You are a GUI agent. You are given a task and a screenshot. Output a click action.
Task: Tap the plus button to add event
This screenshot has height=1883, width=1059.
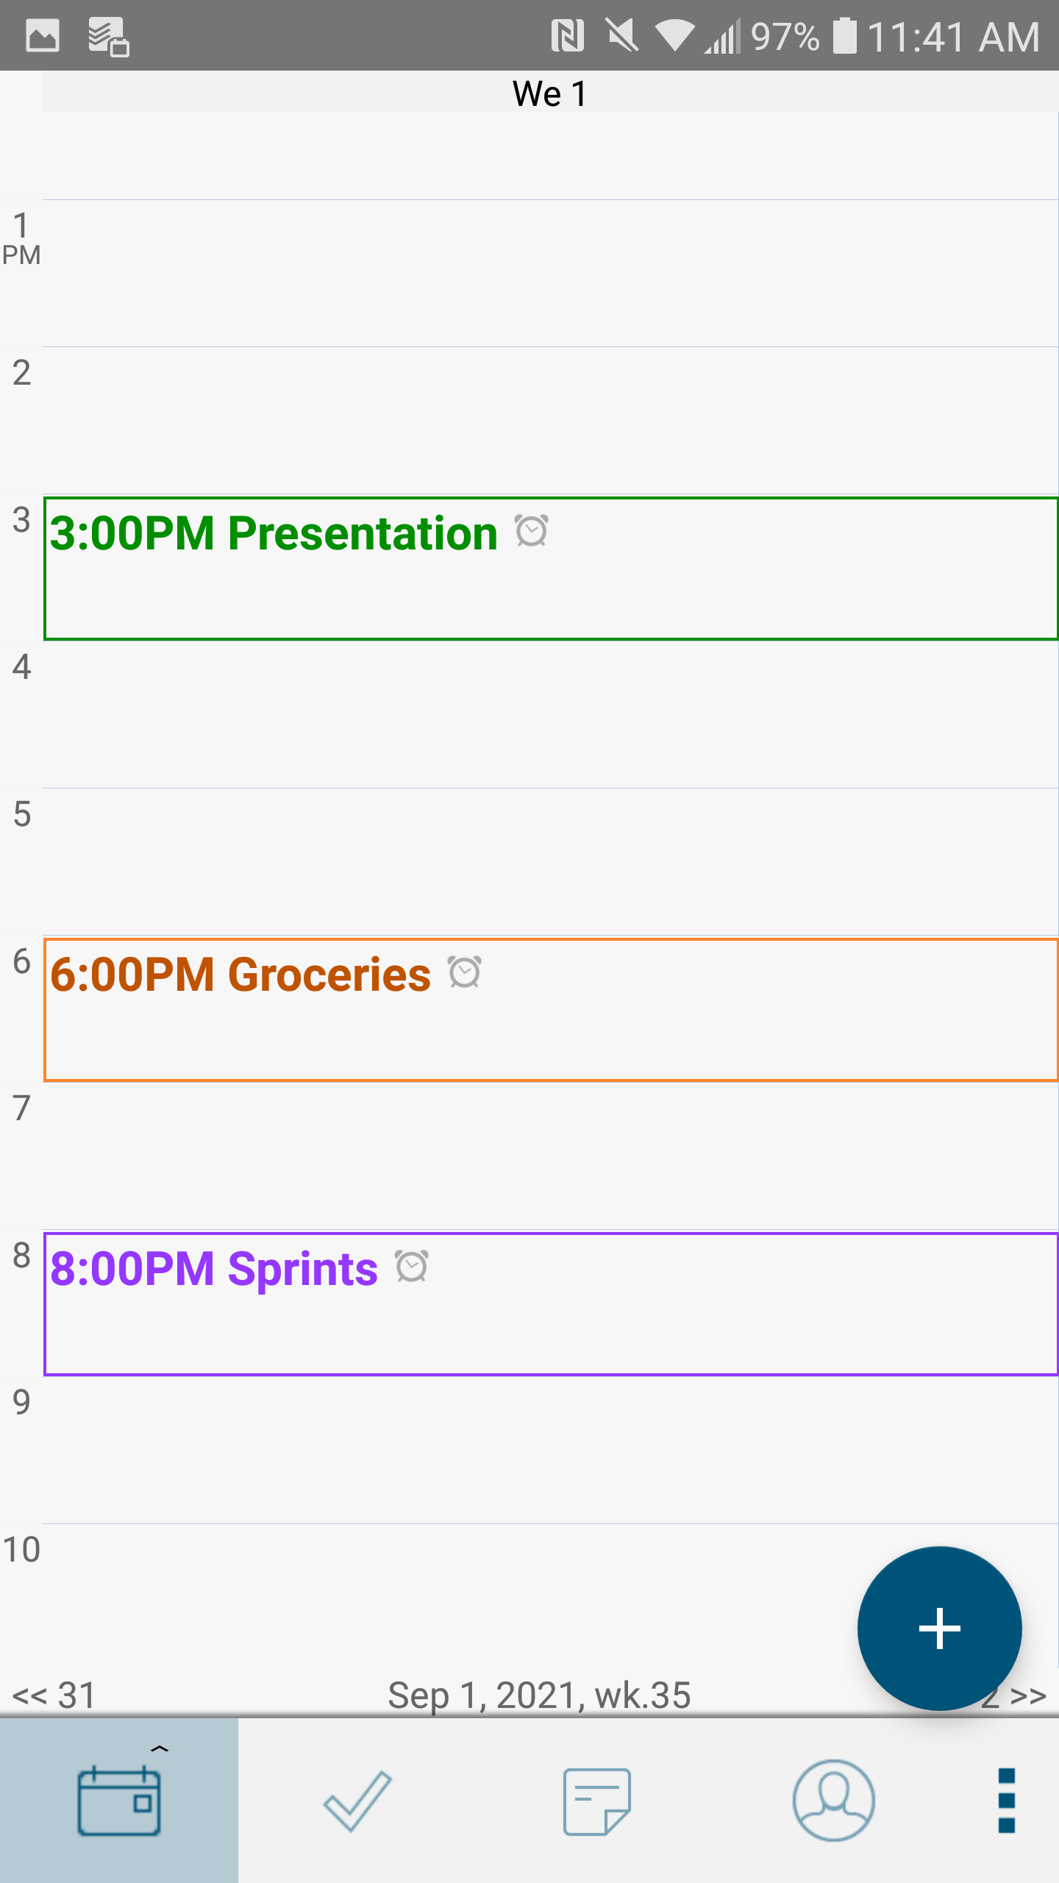[939, 1628]
